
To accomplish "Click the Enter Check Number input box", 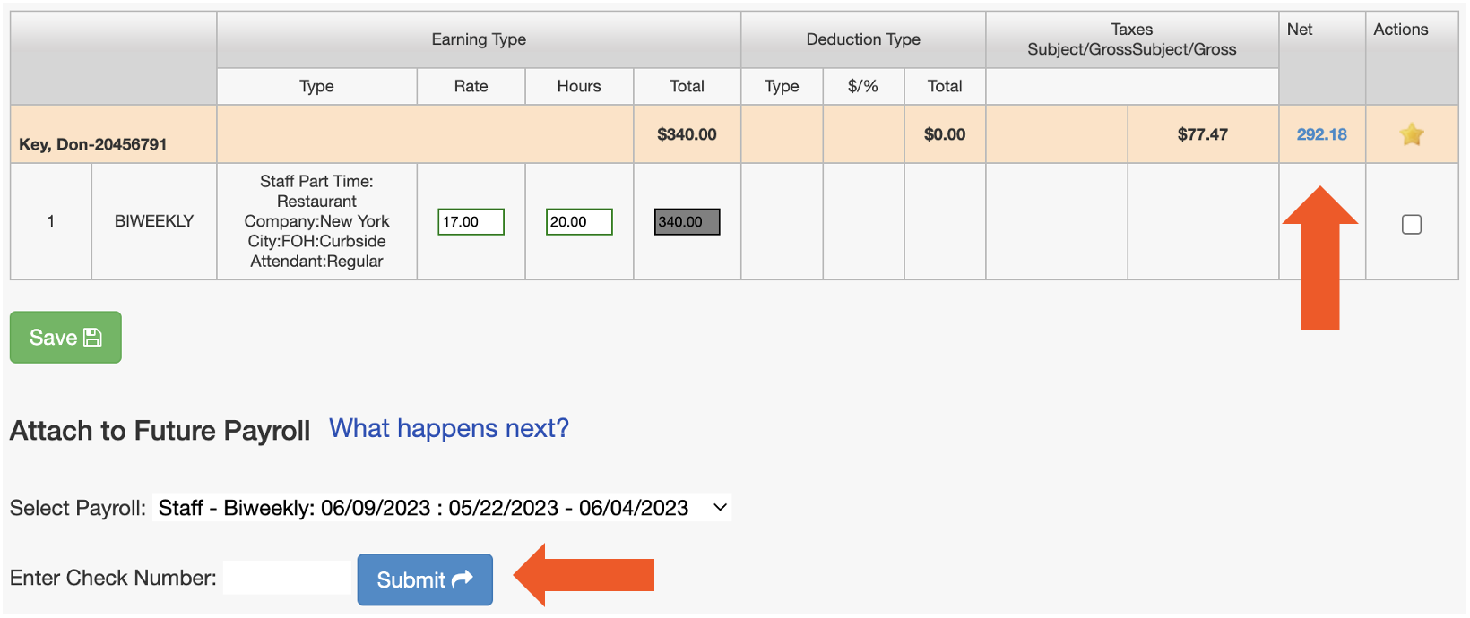I will [289, 578].
